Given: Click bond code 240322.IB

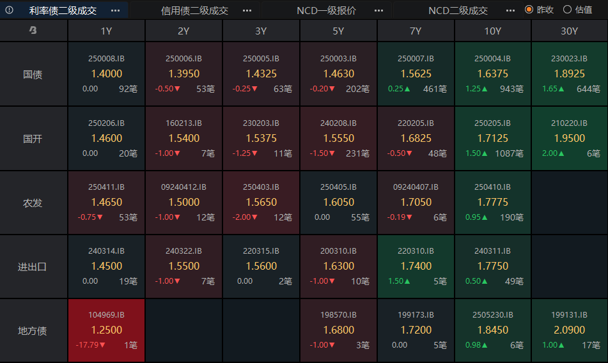Looking at the screenshot, I should tap(183, 251).
